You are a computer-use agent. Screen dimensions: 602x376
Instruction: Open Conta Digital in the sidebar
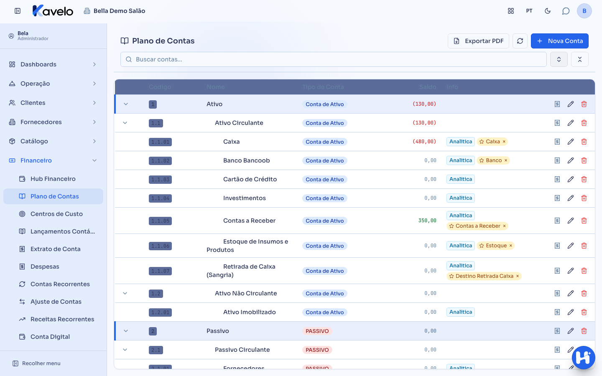pyautogui.click(x=53, y=337)
